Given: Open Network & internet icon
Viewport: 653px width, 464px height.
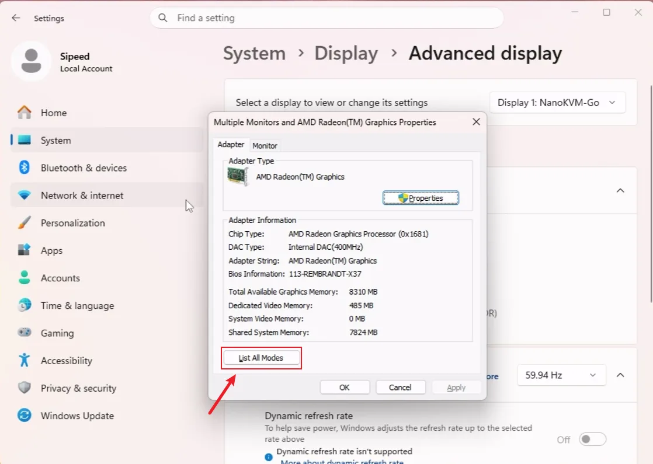Looking at the screenshot, I should pyautogui.click(x=24, y=195).
